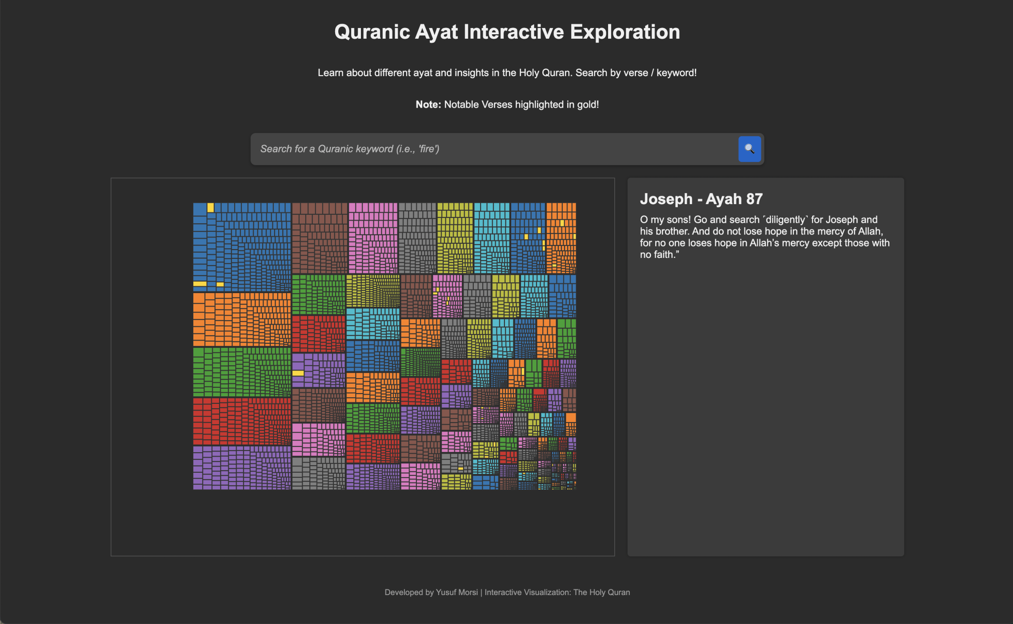Click the 'Joseph - Ayah 87' heading
This screenshot has width=1013, height=624.
(701, 199)
